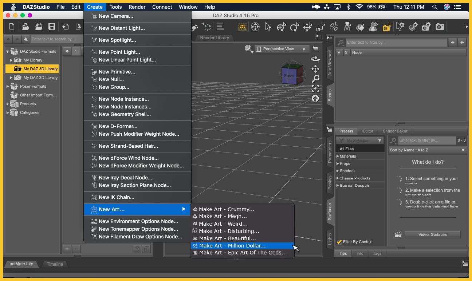The width and height of the screenshot is (472, 281).
Task: Open the Render Library tab
Action: click(215, 37)
